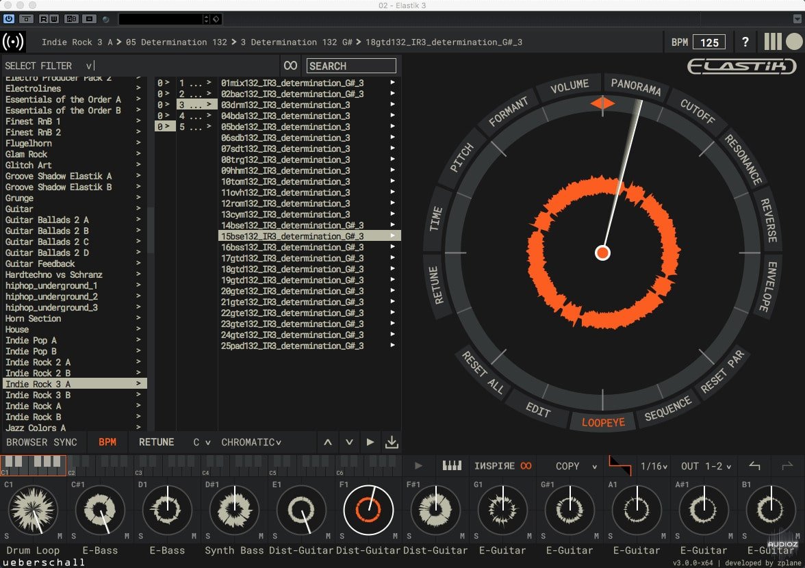Select 25pad132_IR3_determination_G#_3 from the sample list
Image resolution: width=805 pixels, height=568 pixels.
[292, 346]
